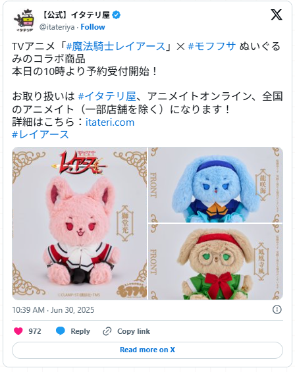The image size is (295, 372).
Task: Open the Itateriya profile avatar
Action: click(x=24, y=20)
